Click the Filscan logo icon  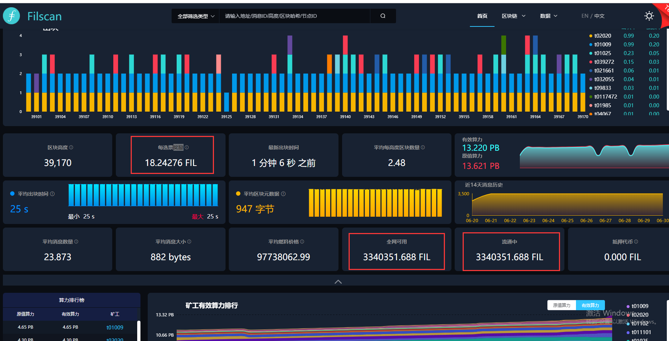pyautogui.click(x=12, y=16)
